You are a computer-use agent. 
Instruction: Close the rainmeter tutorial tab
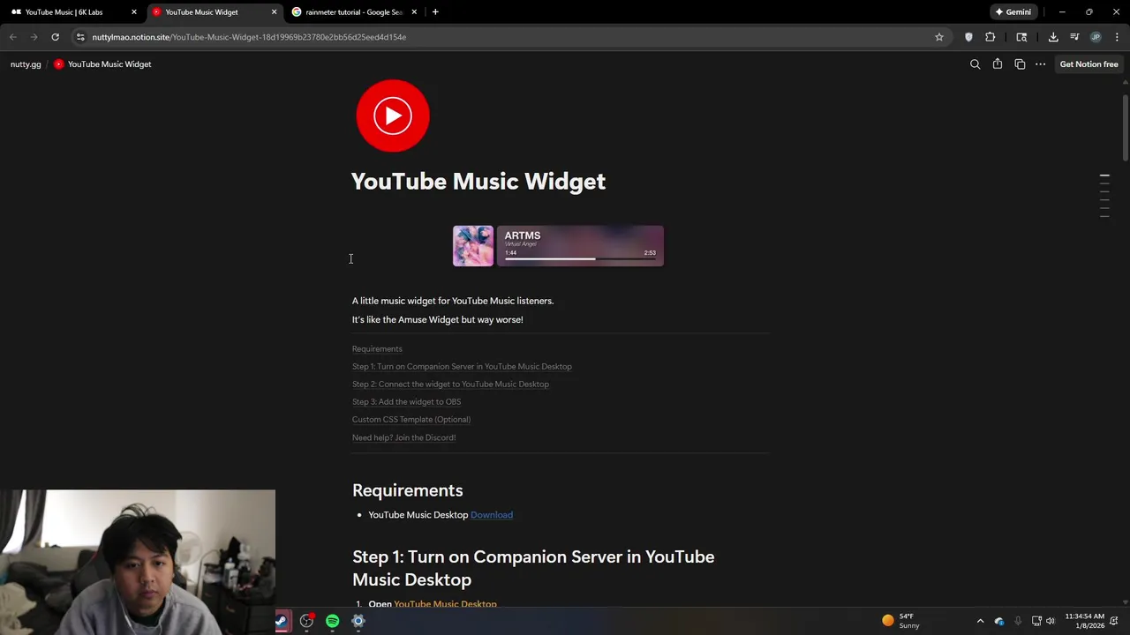414,12
